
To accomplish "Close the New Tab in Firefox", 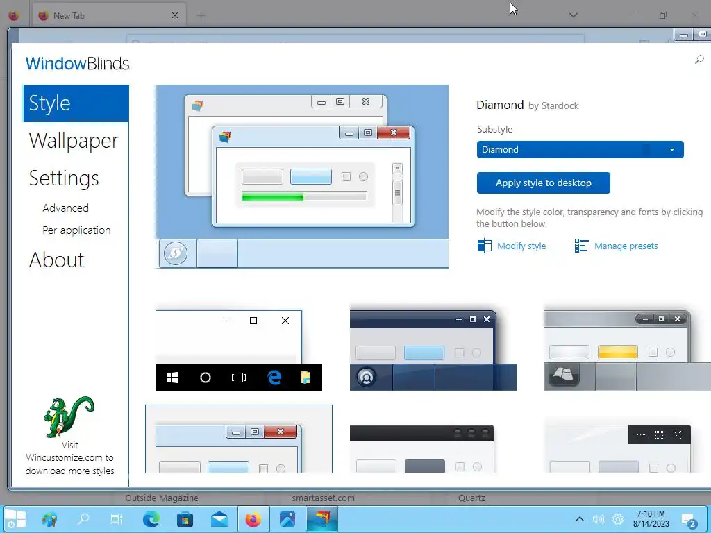I will pos(175,15).
